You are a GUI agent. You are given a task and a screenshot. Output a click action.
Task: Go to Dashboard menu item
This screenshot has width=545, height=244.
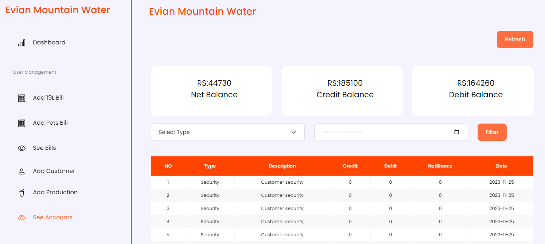(49, 42)
